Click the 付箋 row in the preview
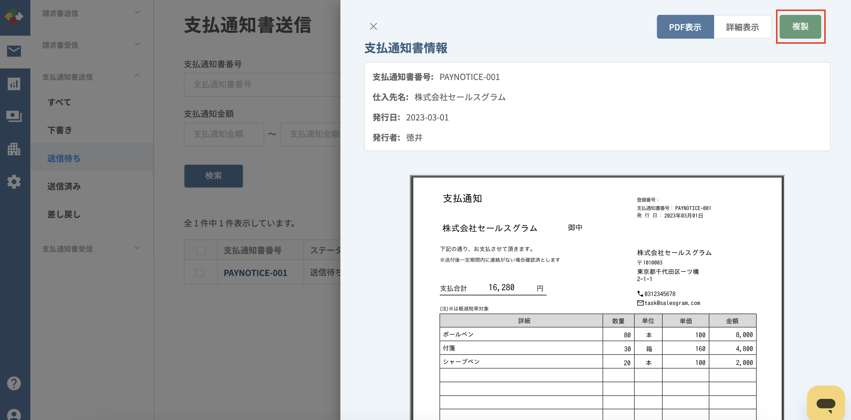The height and width of the screenshot is (420, 851). 598,348
